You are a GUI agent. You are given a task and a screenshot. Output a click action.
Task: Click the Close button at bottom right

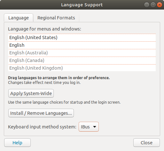point(146,143)
